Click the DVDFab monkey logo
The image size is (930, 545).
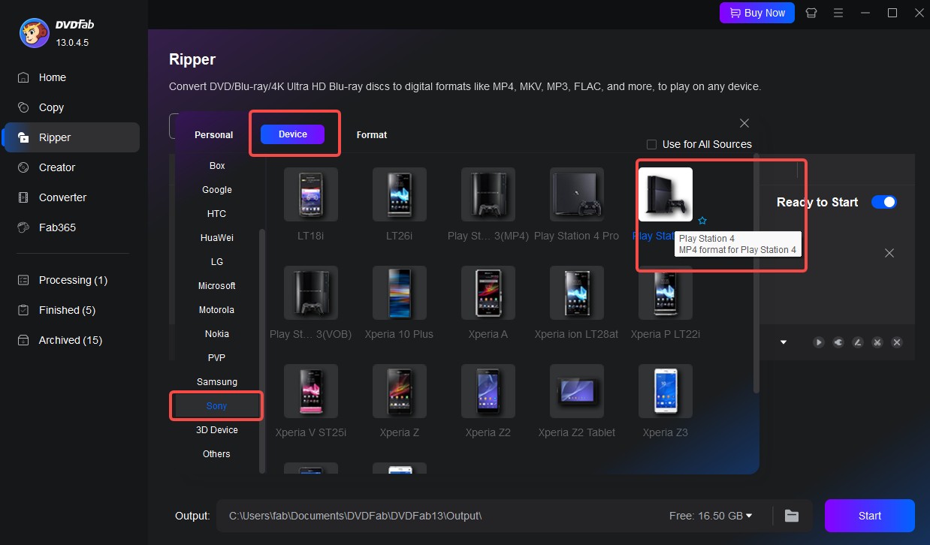pyautogui.click(x=34, y=33)
